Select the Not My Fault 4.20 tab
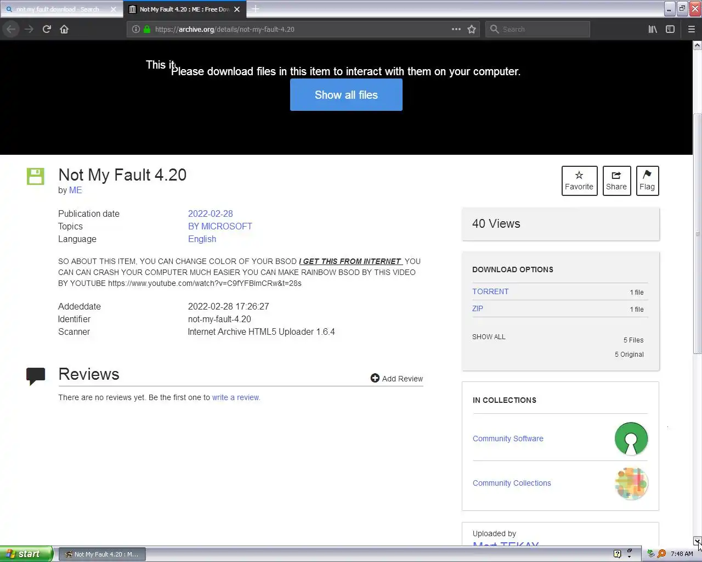 tap(184, 9)
